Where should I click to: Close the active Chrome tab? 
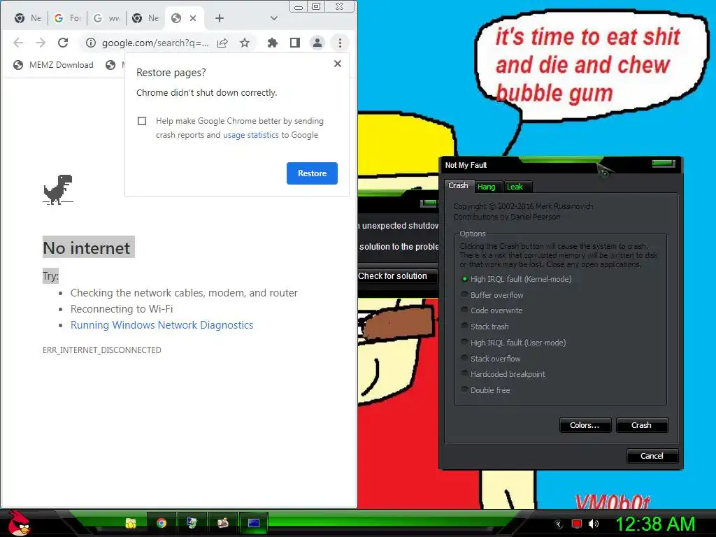click(x=193, y=18)
